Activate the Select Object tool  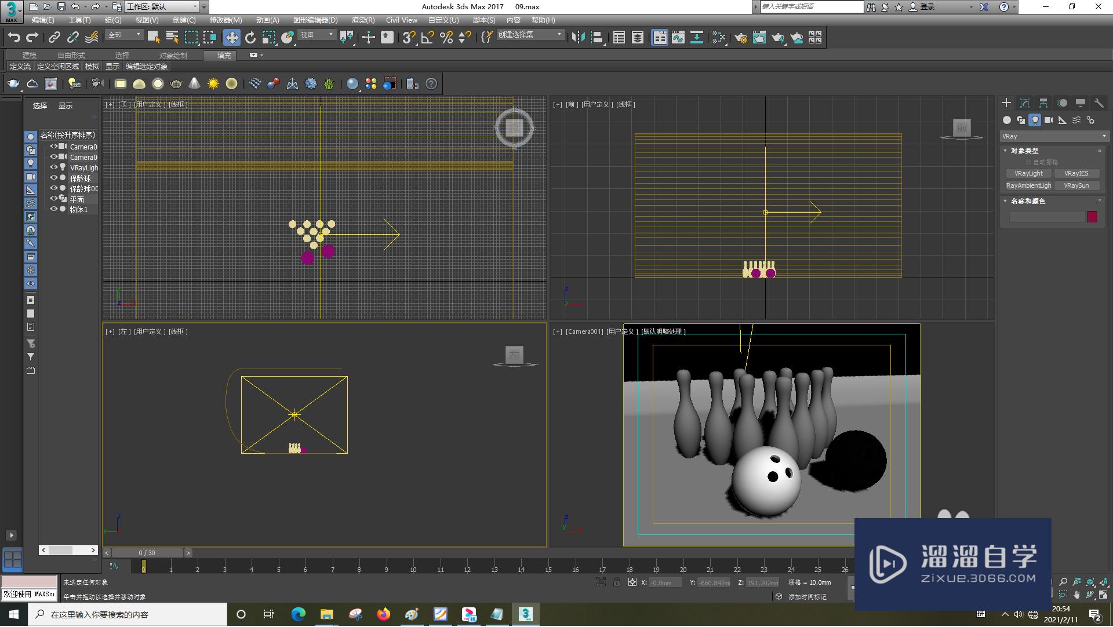154,38
